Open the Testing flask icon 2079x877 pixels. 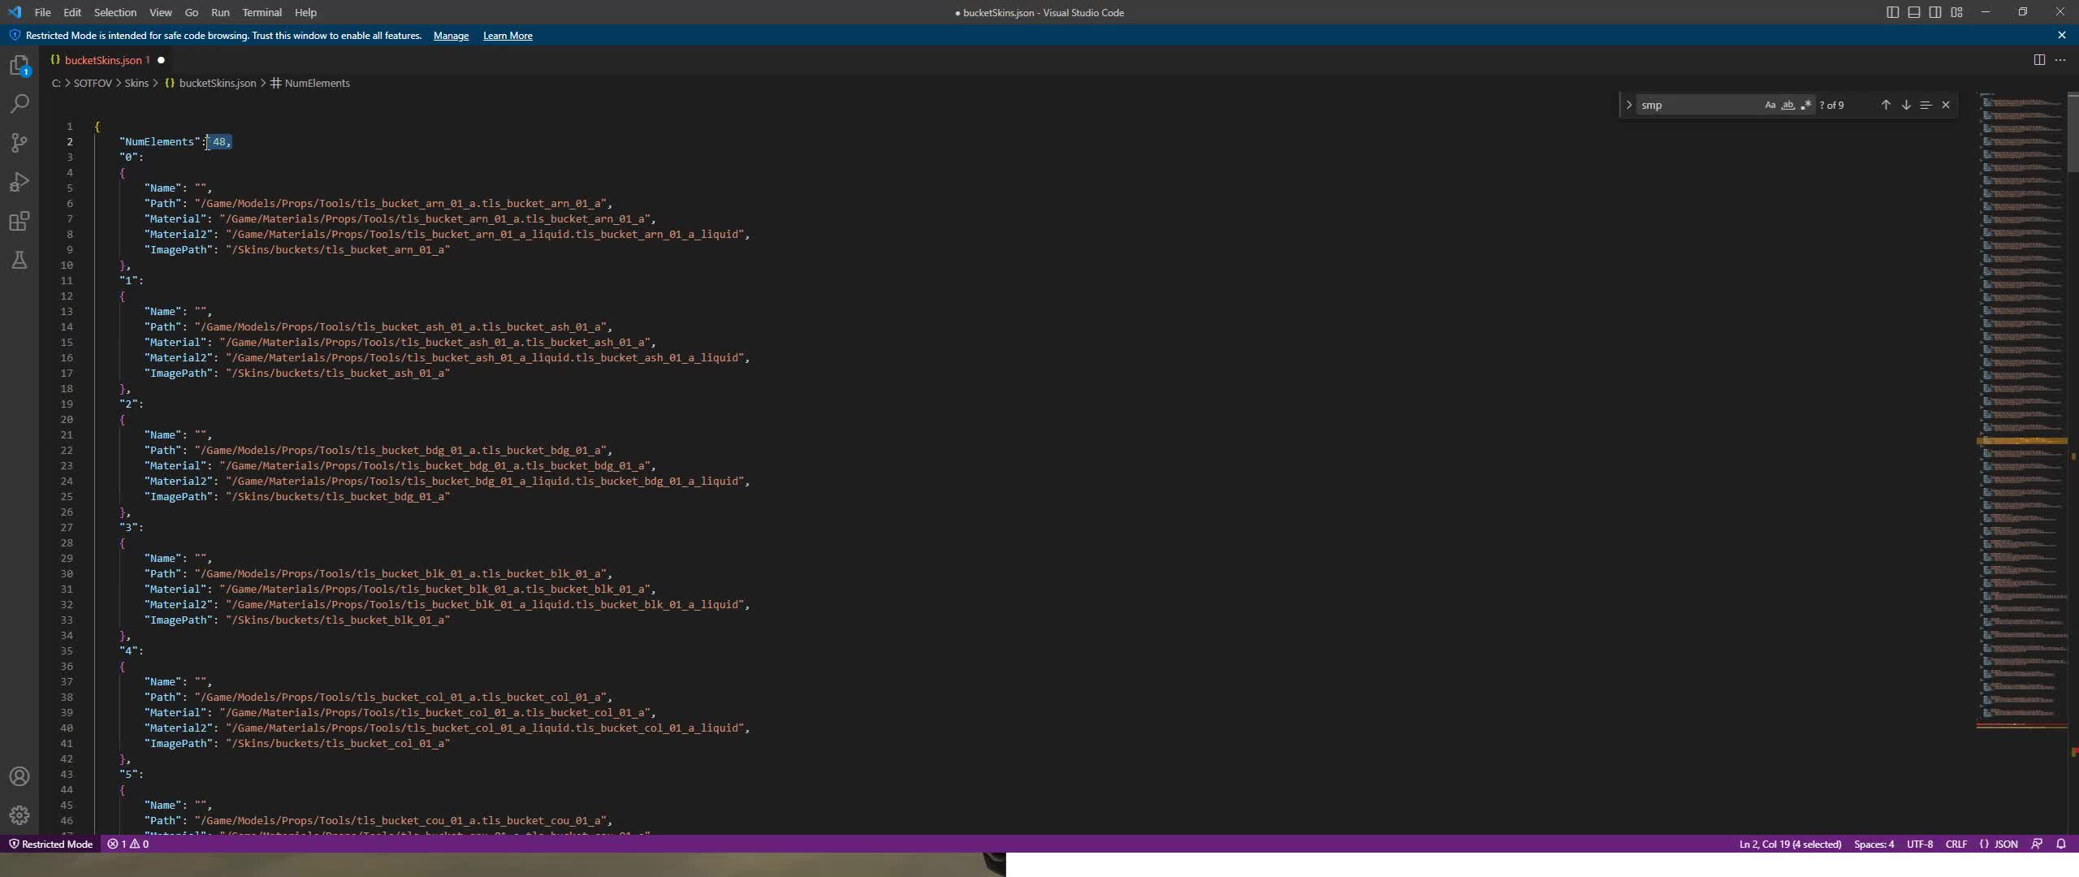[x=19, y=260]
